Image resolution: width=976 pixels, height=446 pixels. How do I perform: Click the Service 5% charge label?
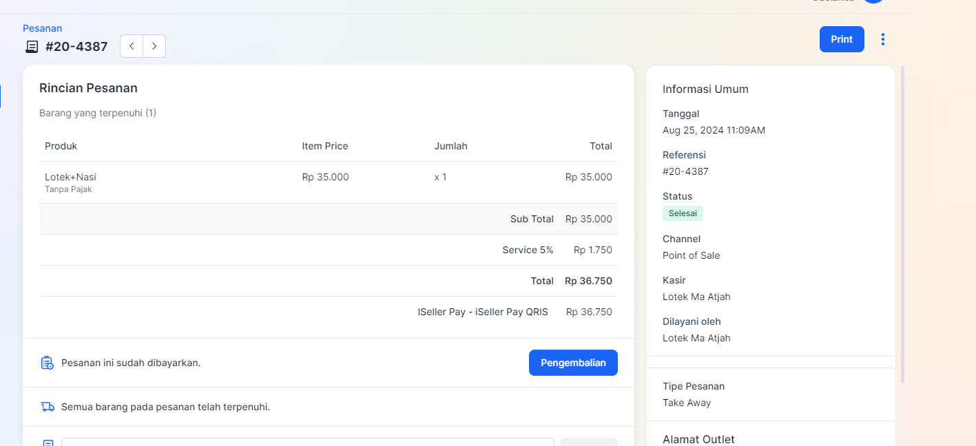pos(528,250)
